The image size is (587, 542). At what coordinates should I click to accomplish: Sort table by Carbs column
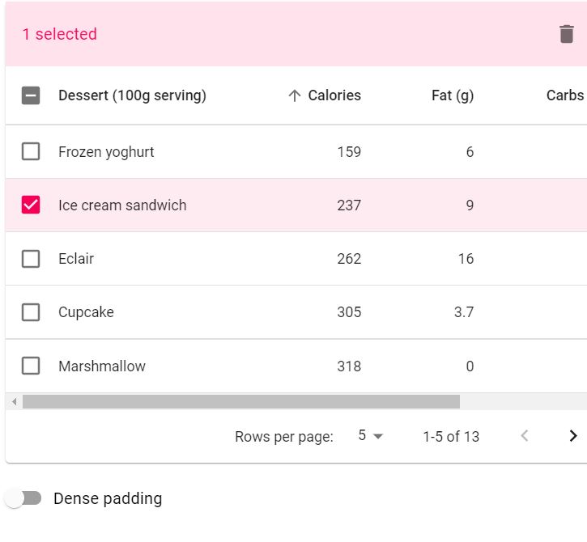pos(564,95)
